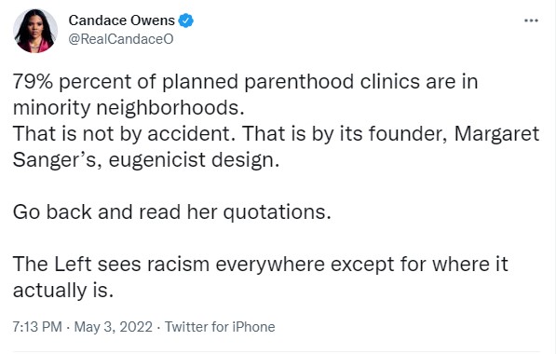
Task: Click the blue verified badge
Action: [186, 20]
